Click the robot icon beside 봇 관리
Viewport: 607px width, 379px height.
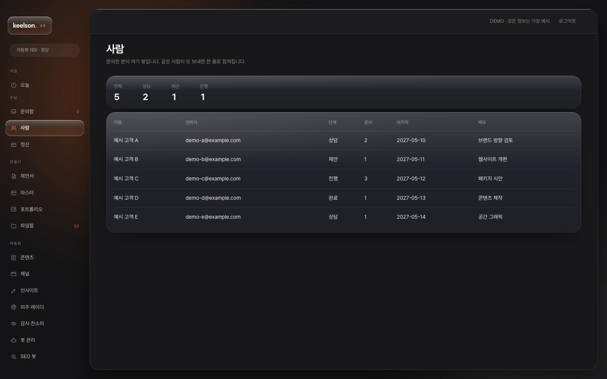[x=14, y=340]
